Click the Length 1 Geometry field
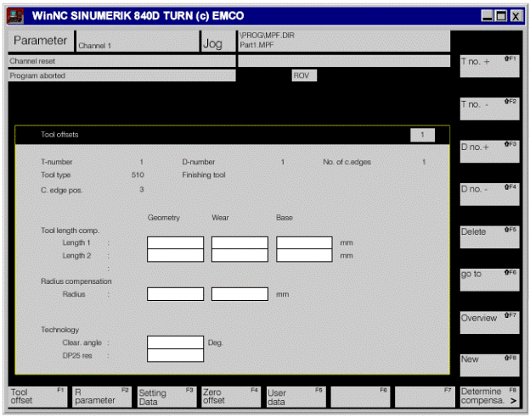 tap(176, 243)
